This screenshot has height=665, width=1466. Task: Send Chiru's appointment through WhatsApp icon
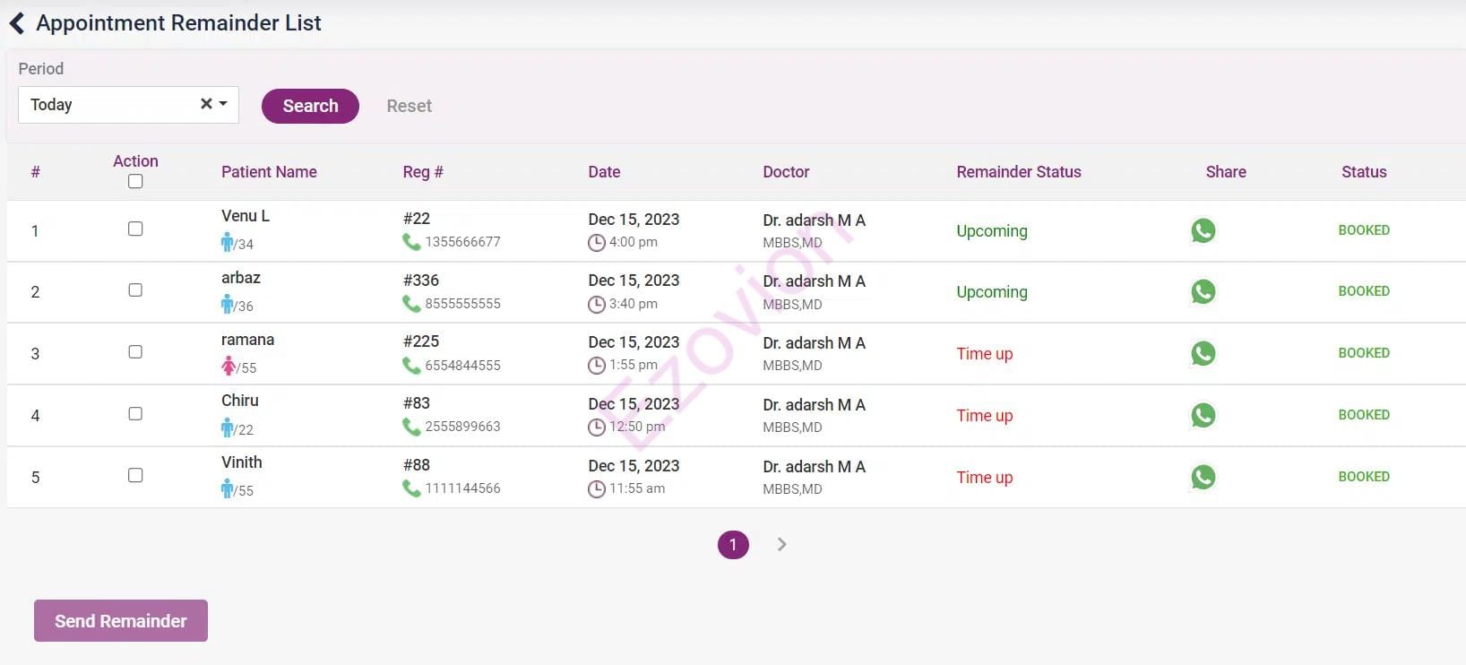pos(1203,415)
